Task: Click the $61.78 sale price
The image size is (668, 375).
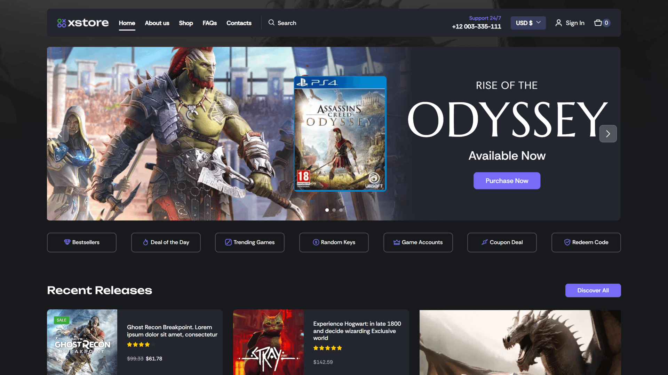Action: (154, 359)
